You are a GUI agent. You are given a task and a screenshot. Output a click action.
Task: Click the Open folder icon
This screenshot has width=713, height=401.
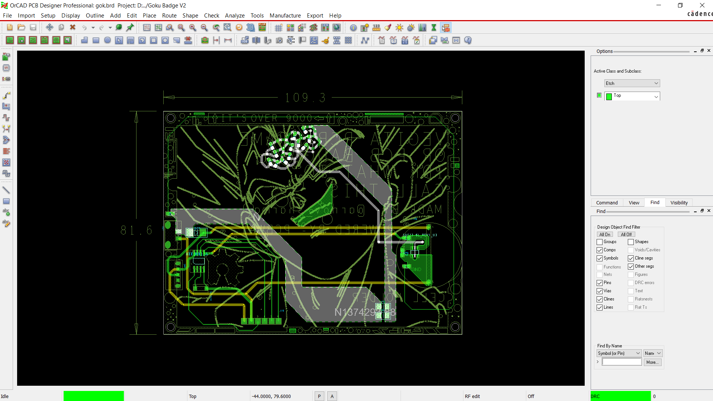22,28
